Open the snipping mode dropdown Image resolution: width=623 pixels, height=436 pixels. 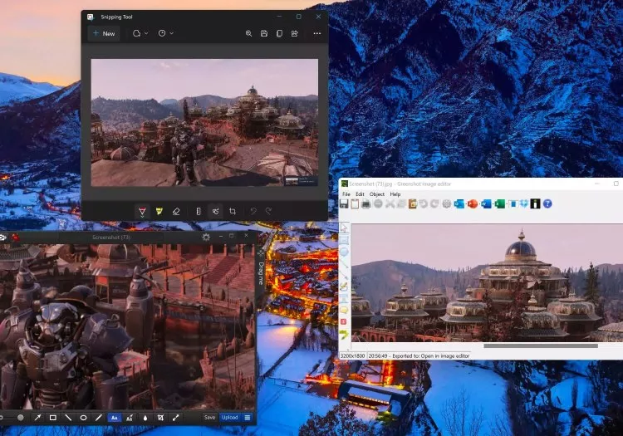[140, 33]
